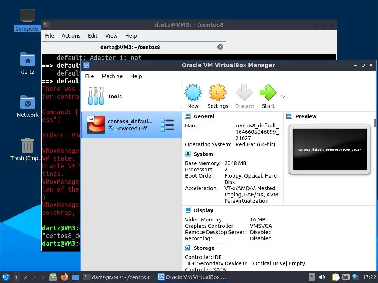Click the Display monitor icon
This screenshot has width=378, height=283.
click(x=188, y=210)
